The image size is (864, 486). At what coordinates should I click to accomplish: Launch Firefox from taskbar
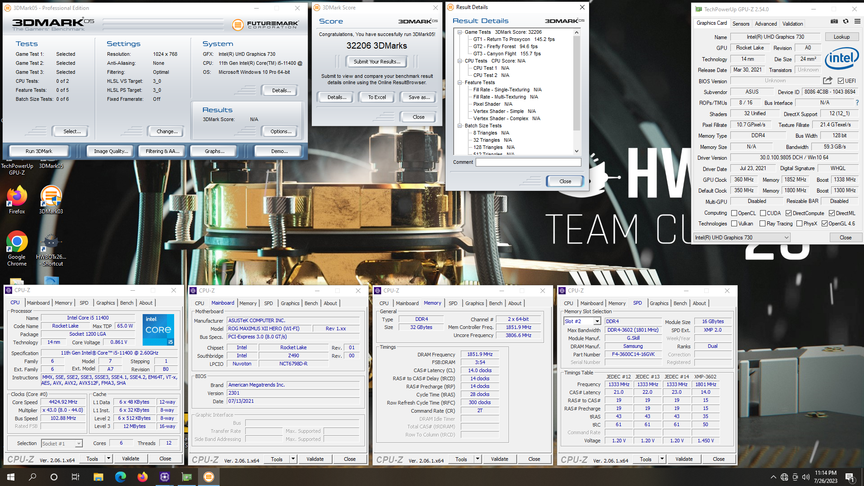point(142,477)
